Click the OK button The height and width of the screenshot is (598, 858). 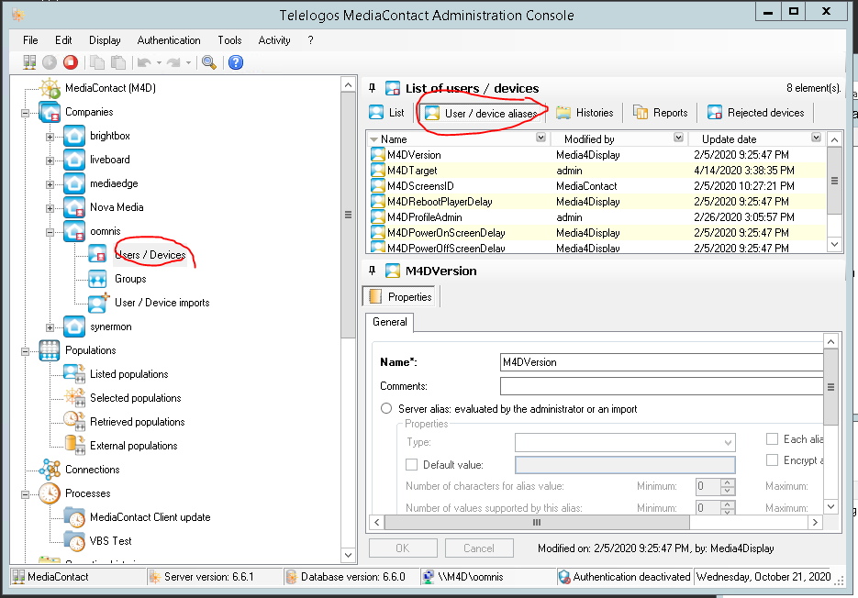[x=403, y=548]
